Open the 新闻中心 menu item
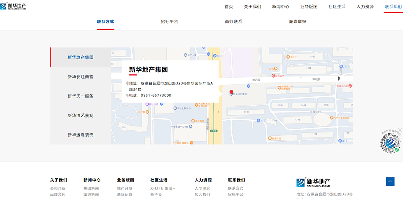The image size is (403, 199). click(x=281, y=7)
